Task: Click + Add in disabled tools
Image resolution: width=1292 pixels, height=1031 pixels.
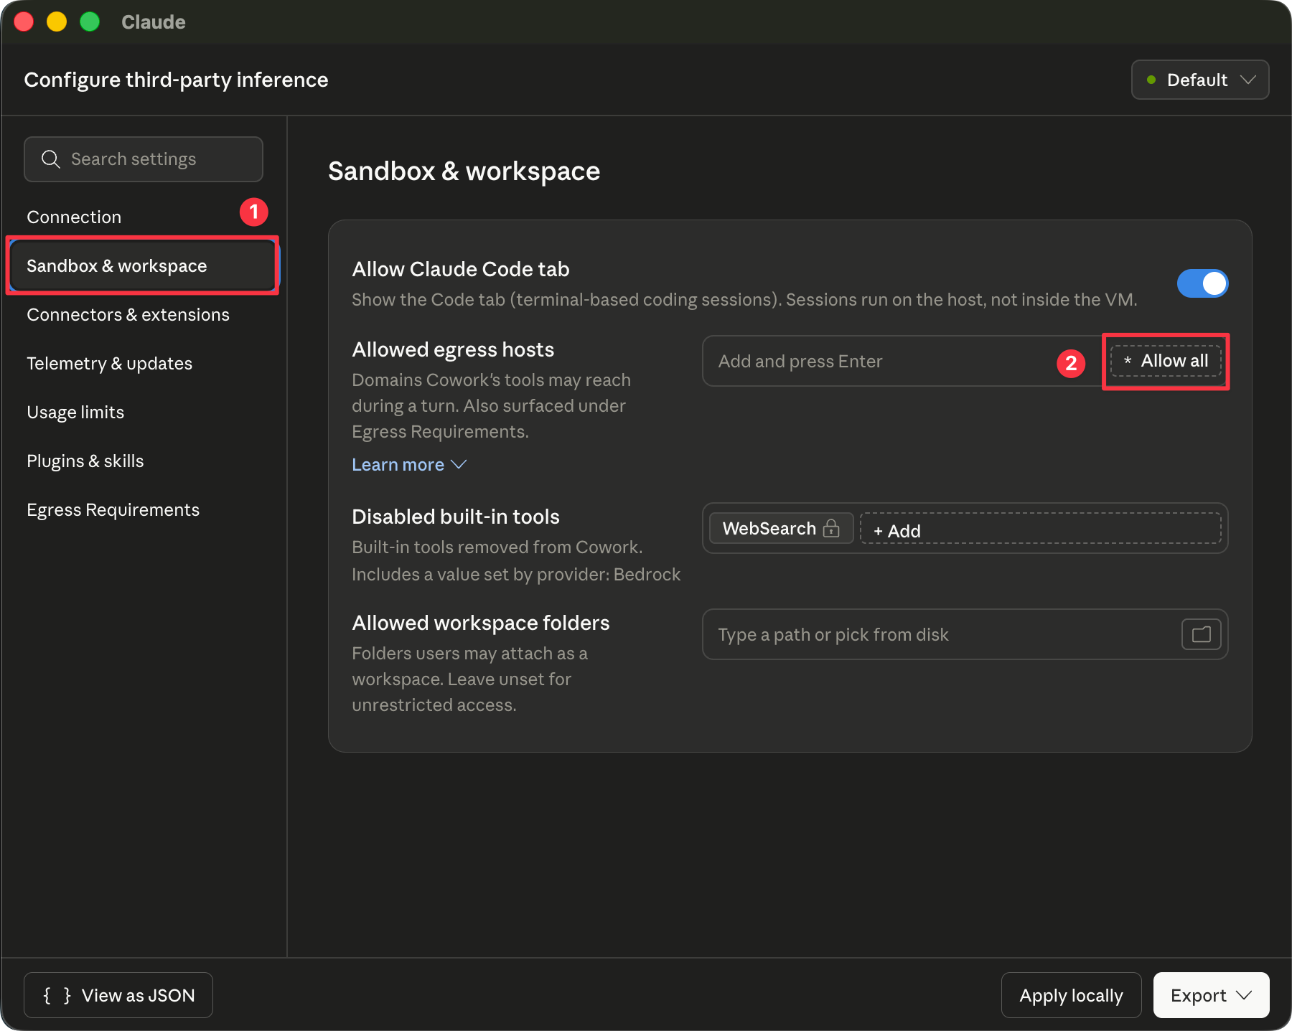Action: tap(1040, 529)
